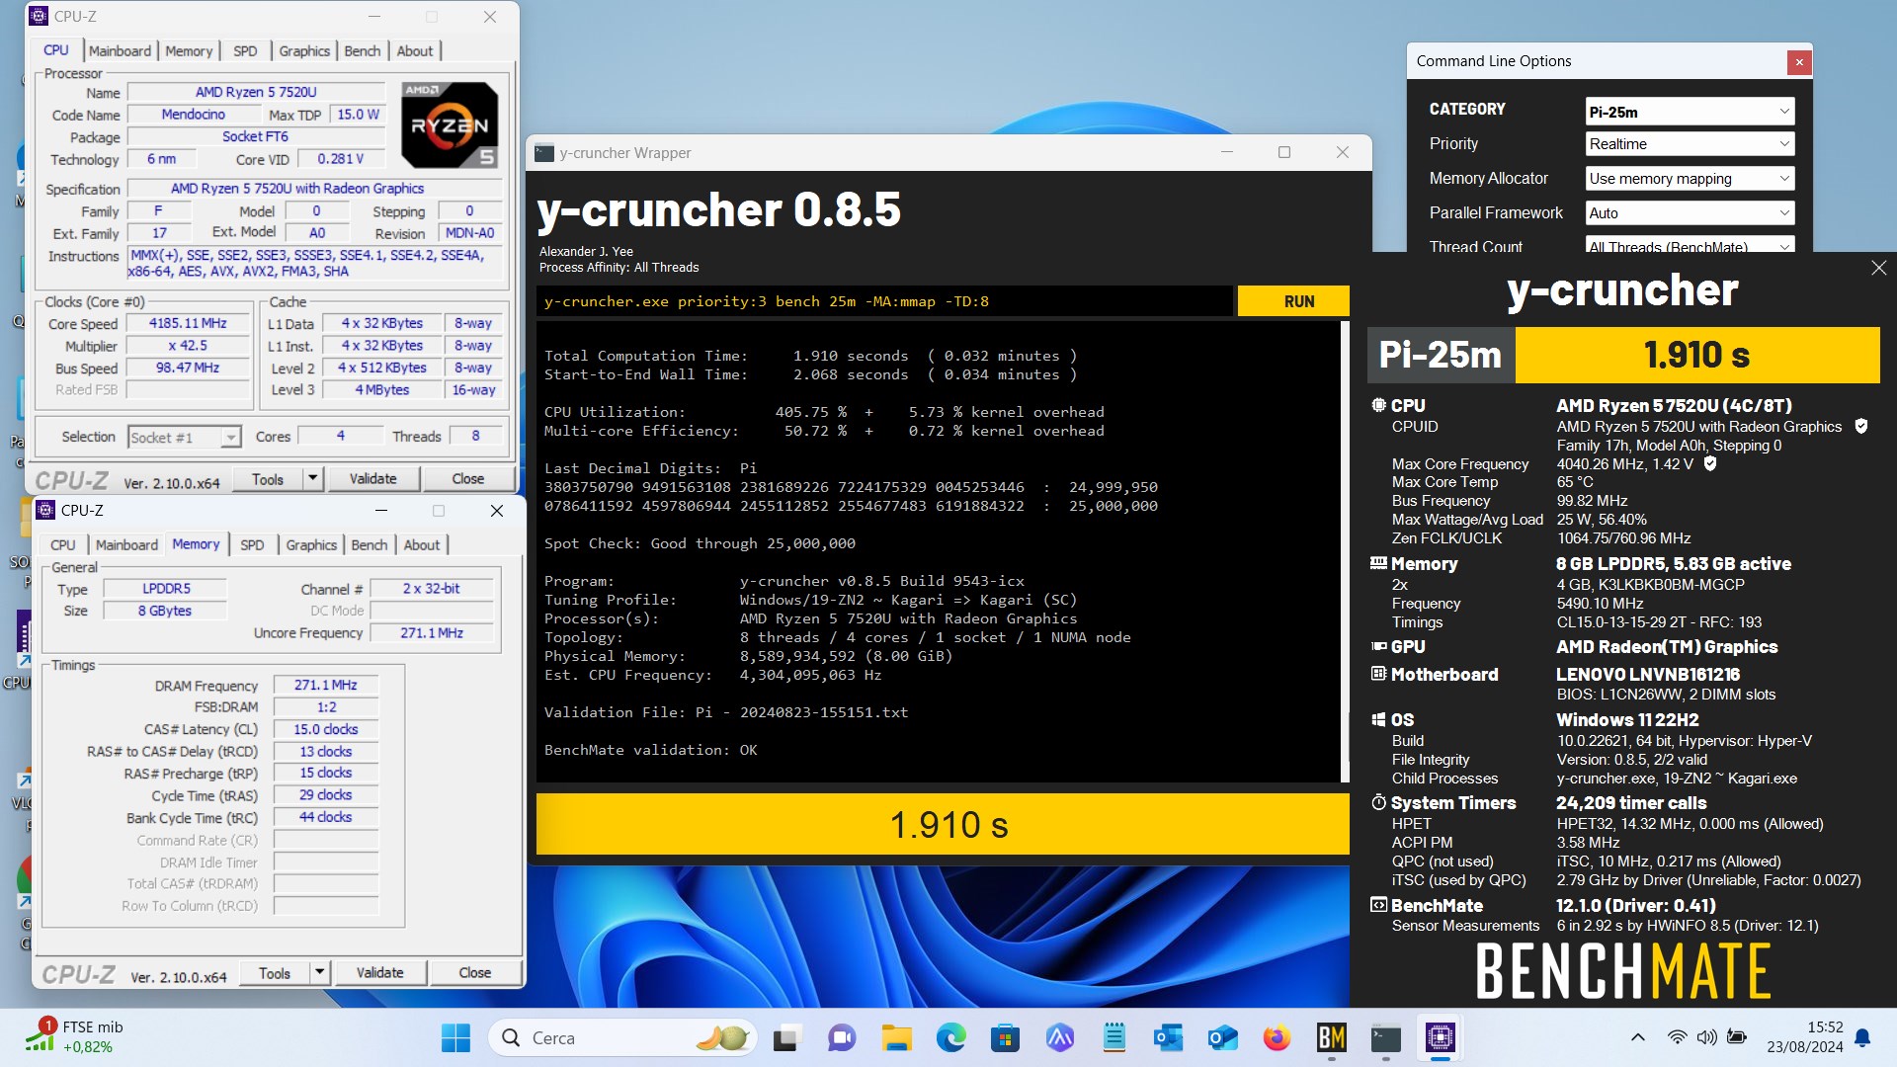The height and width of the screenshot is (1067, 1897).
Task: Click the max core frequency verified shield icon
Action: click(1710, 463)
